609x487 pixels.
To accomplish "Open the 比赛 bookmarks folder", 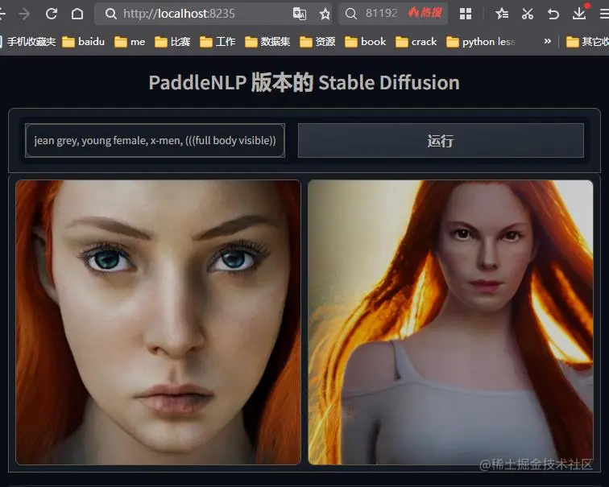I will [x=172, y=42].
